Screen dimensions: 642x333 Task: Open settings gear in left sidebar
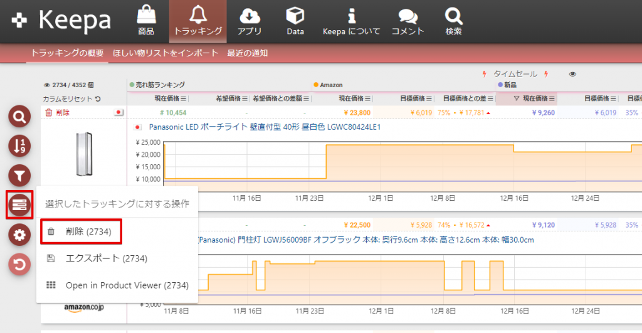19,235
